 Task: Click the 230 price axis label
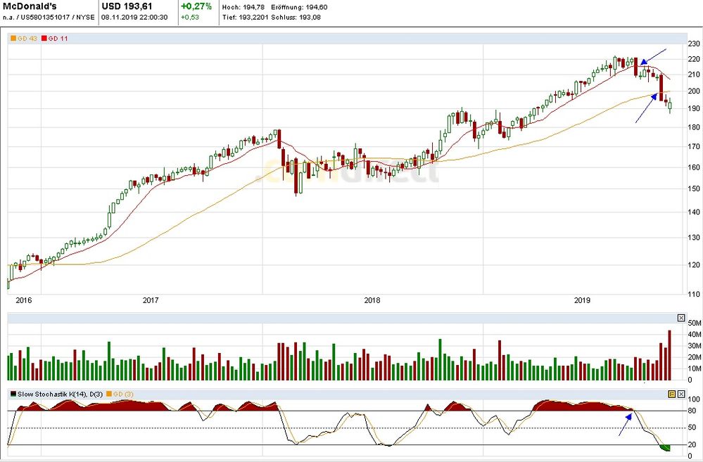click(x=694, y=44)
